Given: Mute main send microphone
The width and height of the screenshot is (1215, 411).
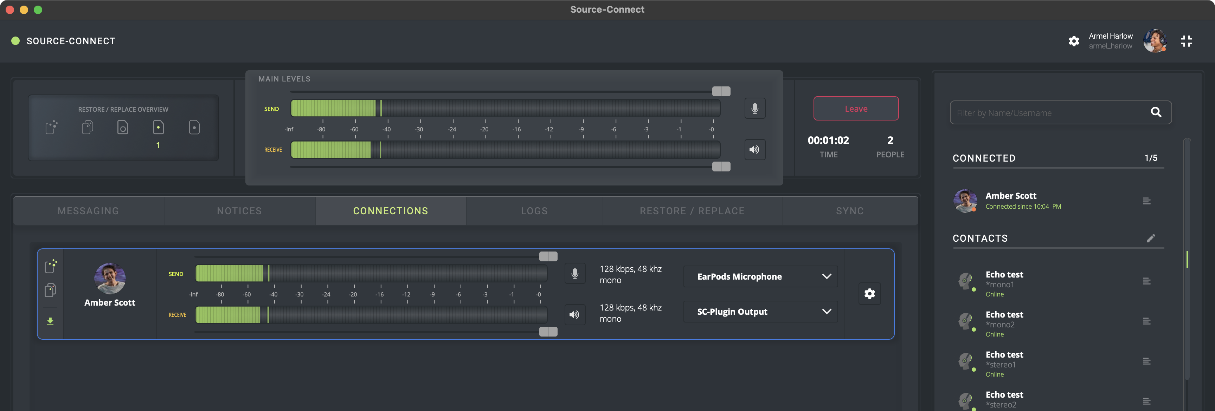Looking at the screenshot, I should pyautogui.click(x=755, y=109).
